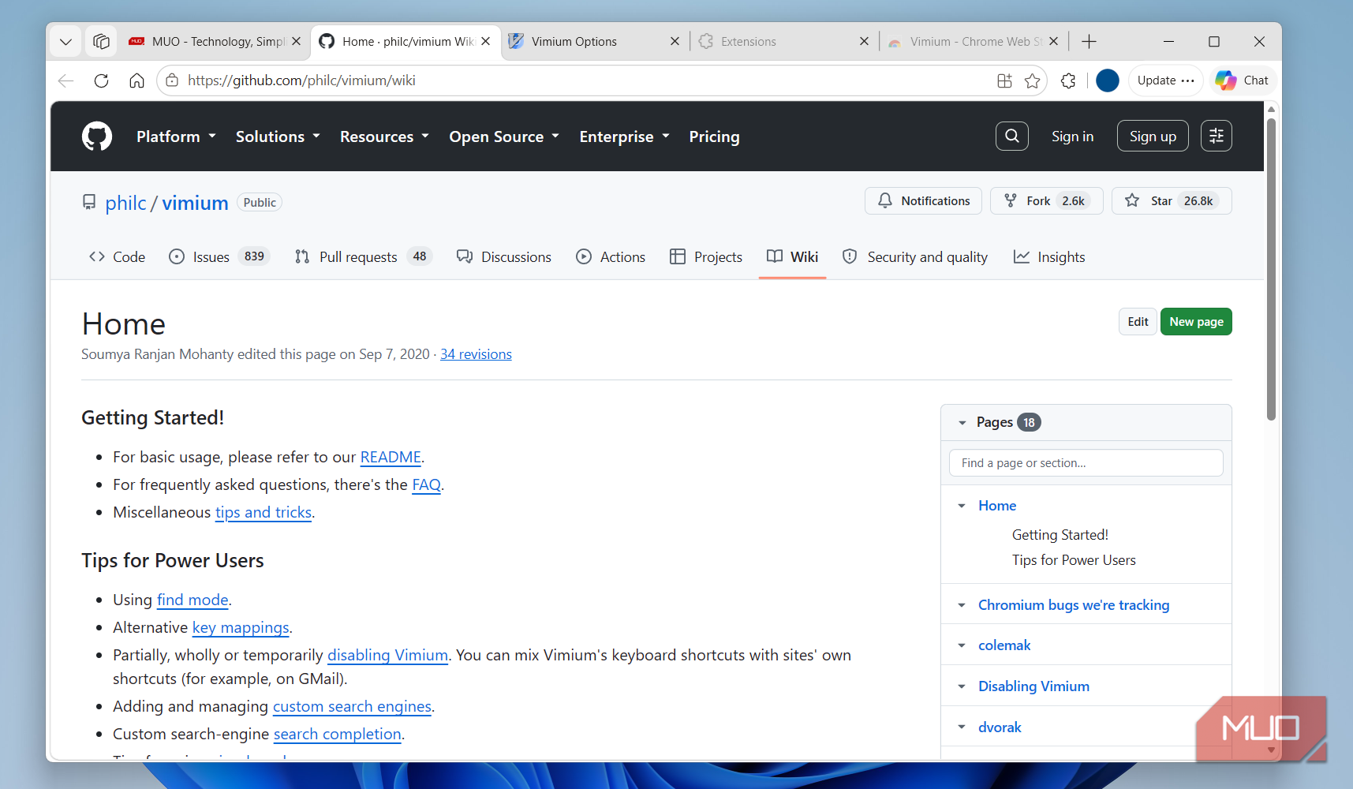This screenshot has width=1353, height=789.
Task: Click the apps grid icon in address bar
Action: [x=1004, y=80]
